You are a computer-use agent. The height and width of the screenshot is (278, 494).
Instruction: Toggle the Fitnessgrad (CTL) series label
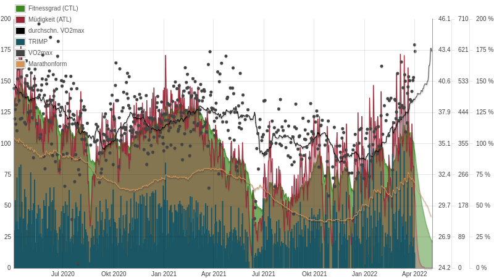point(53,9)
